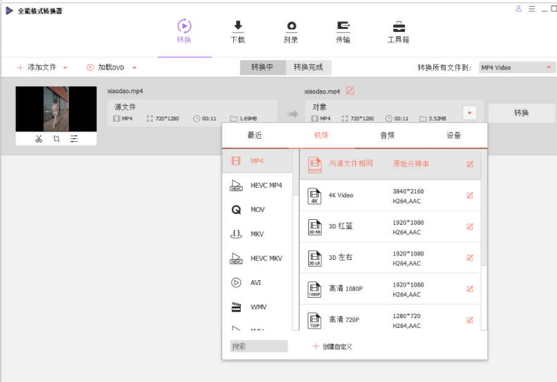Switch to the 转换完成 tab

(x=308, y=68)
